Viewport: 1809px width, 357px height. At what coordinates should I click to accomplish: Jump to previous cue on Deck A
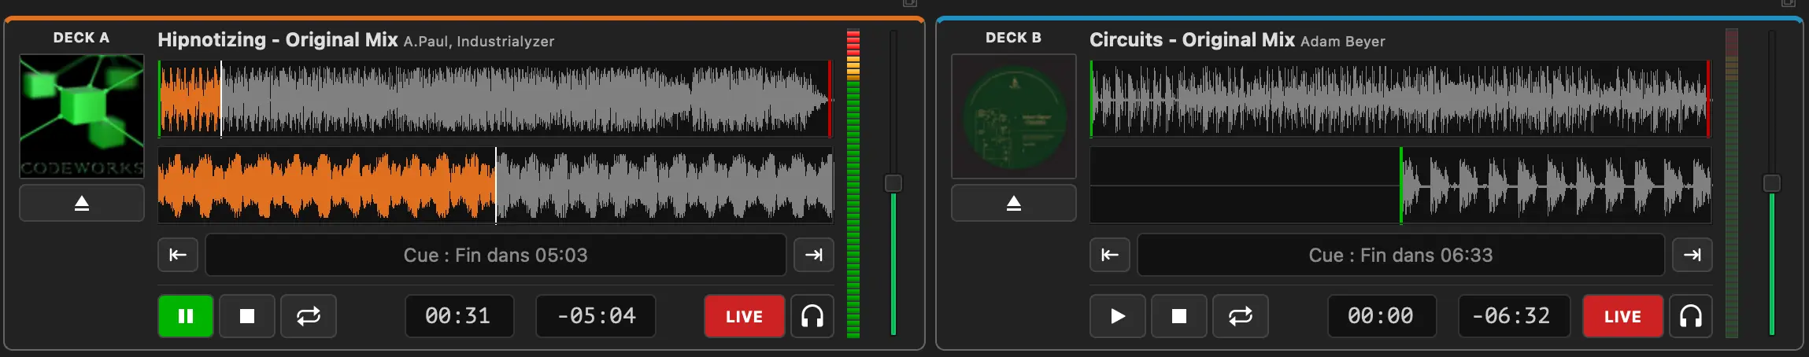click(x=178, y=255)
